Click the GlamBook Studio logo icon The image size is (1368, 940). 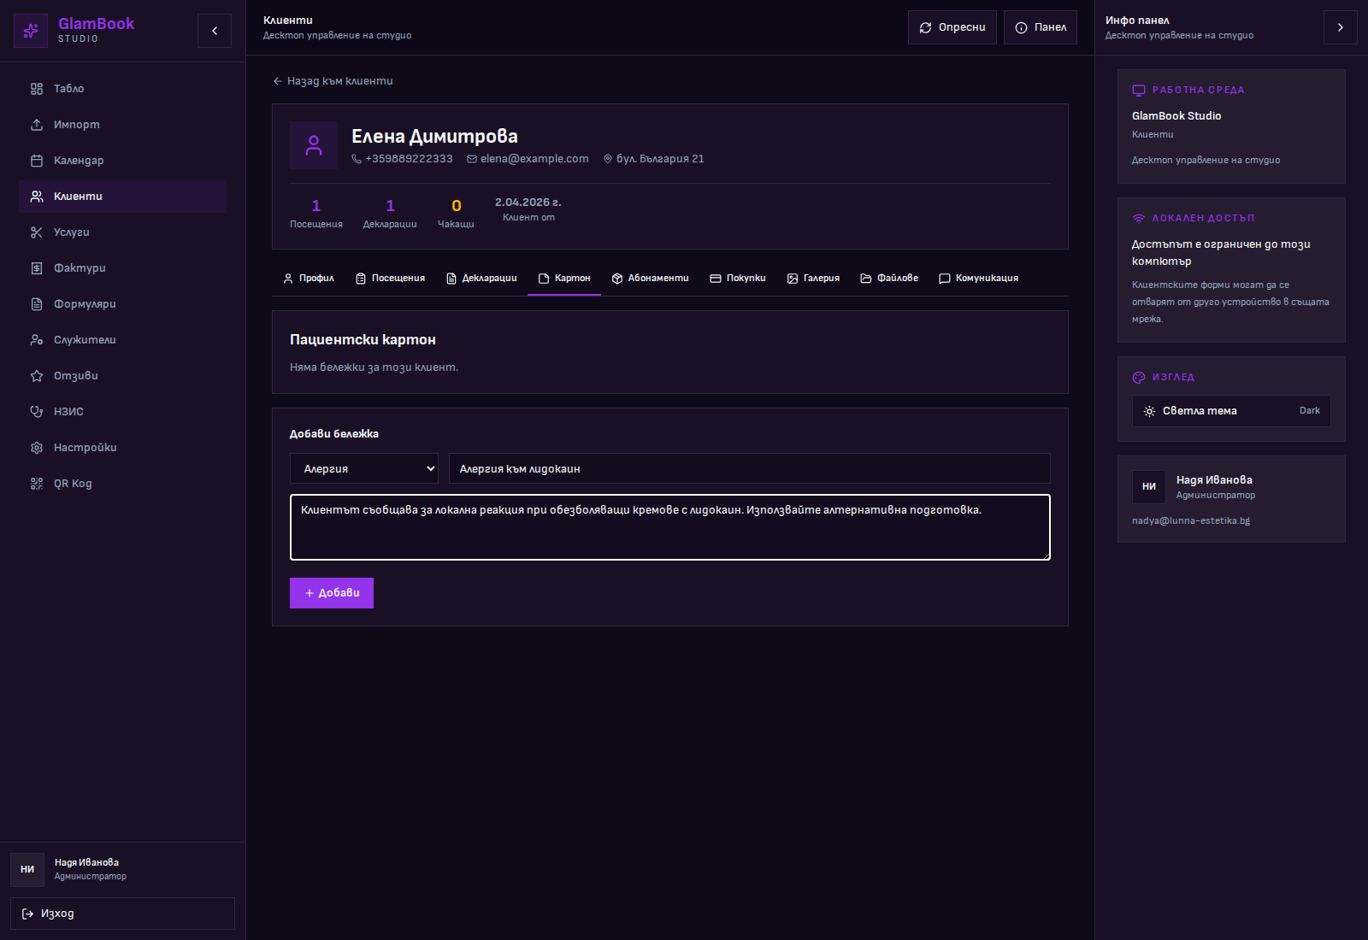point(31,31)
